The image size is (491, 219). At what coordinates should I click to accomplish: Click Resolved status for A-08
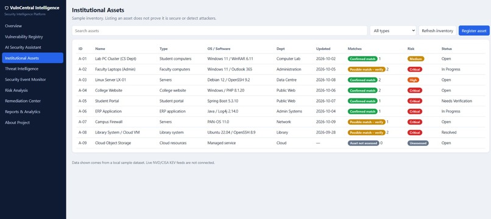(449, 133)
